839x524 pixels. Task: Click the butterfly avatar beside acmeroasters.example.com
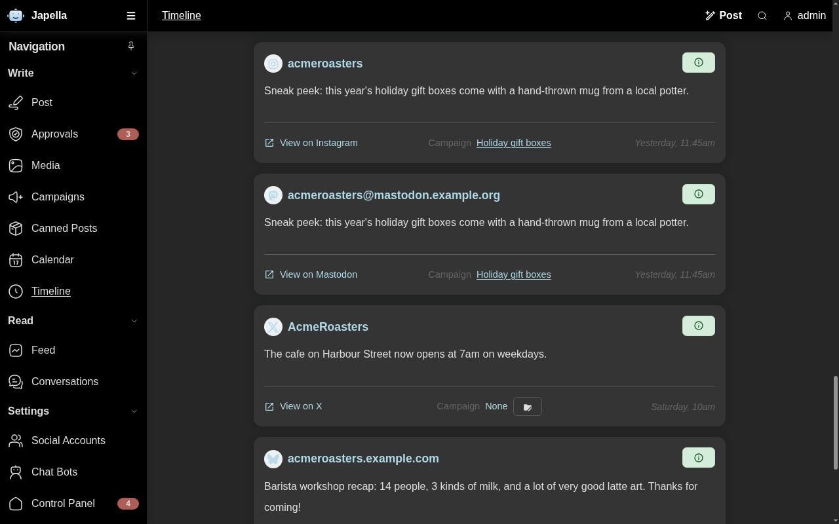(273, 458)
